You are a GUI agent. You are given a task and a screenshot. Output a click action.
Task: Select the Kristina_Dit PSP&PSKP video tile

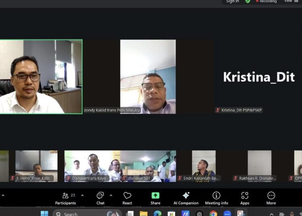pos(259,77)
